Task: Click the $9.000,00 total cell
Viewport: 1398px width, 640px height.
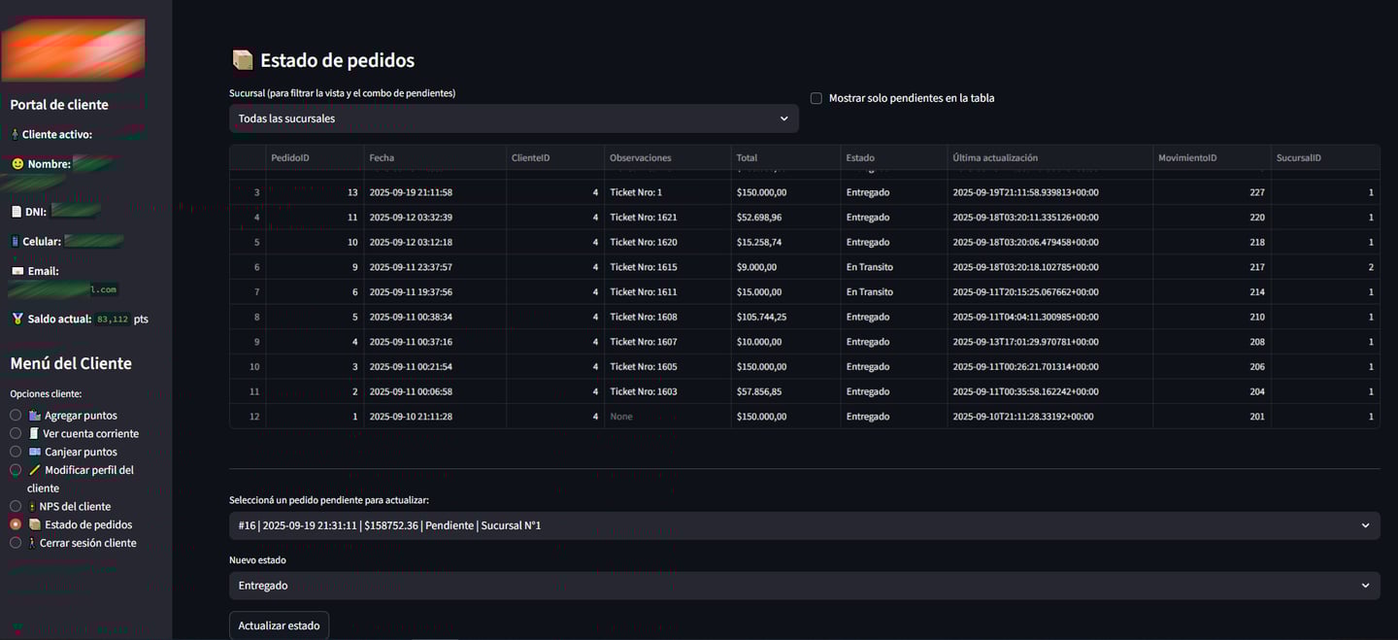Action: [785, 267]
